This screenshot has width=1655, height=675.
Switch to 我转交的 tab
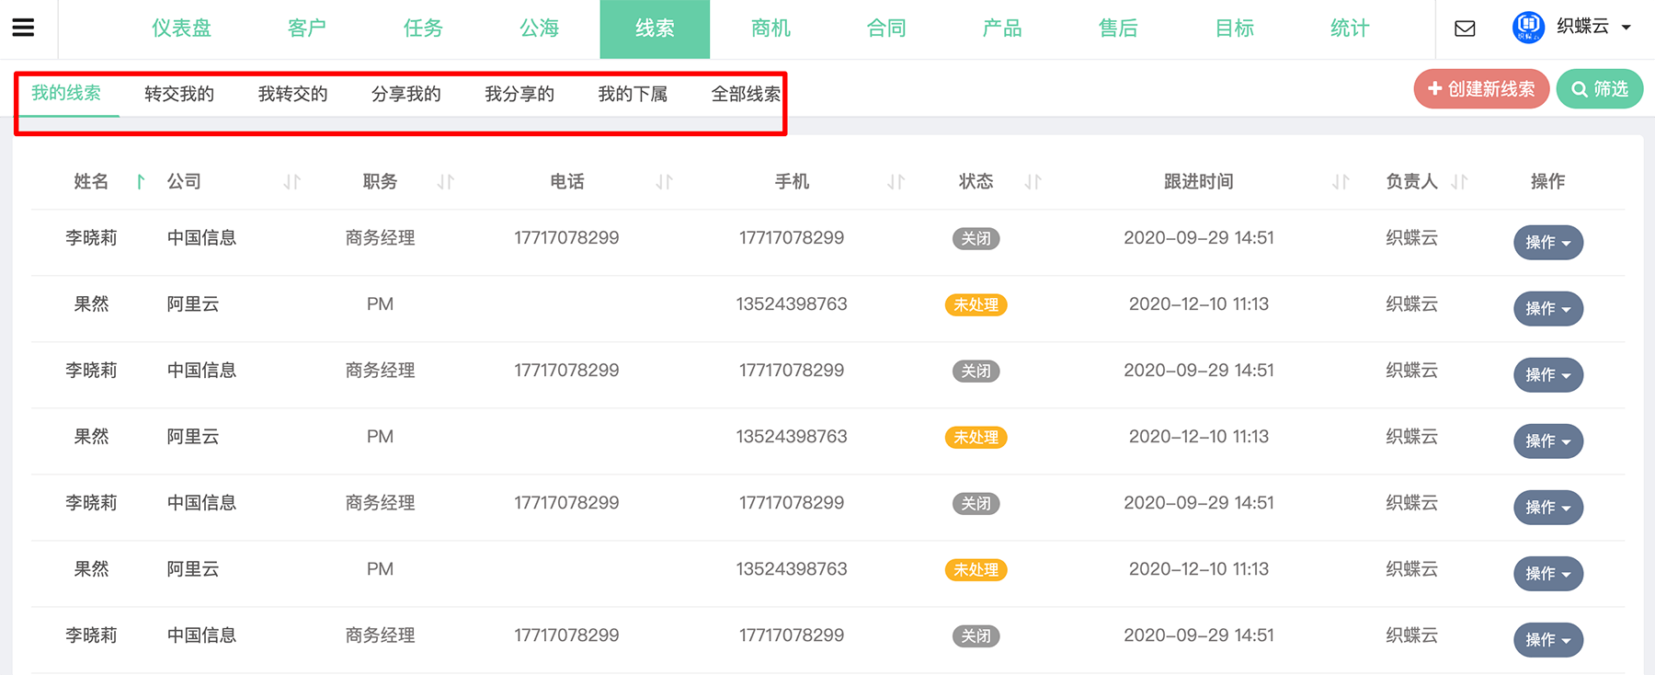(292, 94)
